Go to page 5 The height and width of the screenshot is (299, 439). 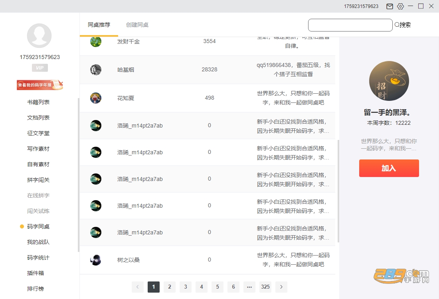tap(217, 287)
